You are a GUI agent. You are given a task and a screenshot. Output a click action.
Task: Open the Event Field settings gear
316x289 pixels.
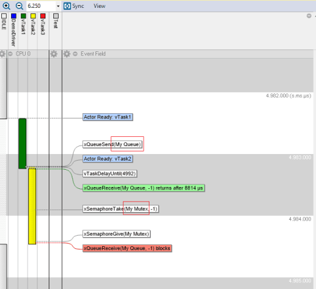click(x=66, y=54)
